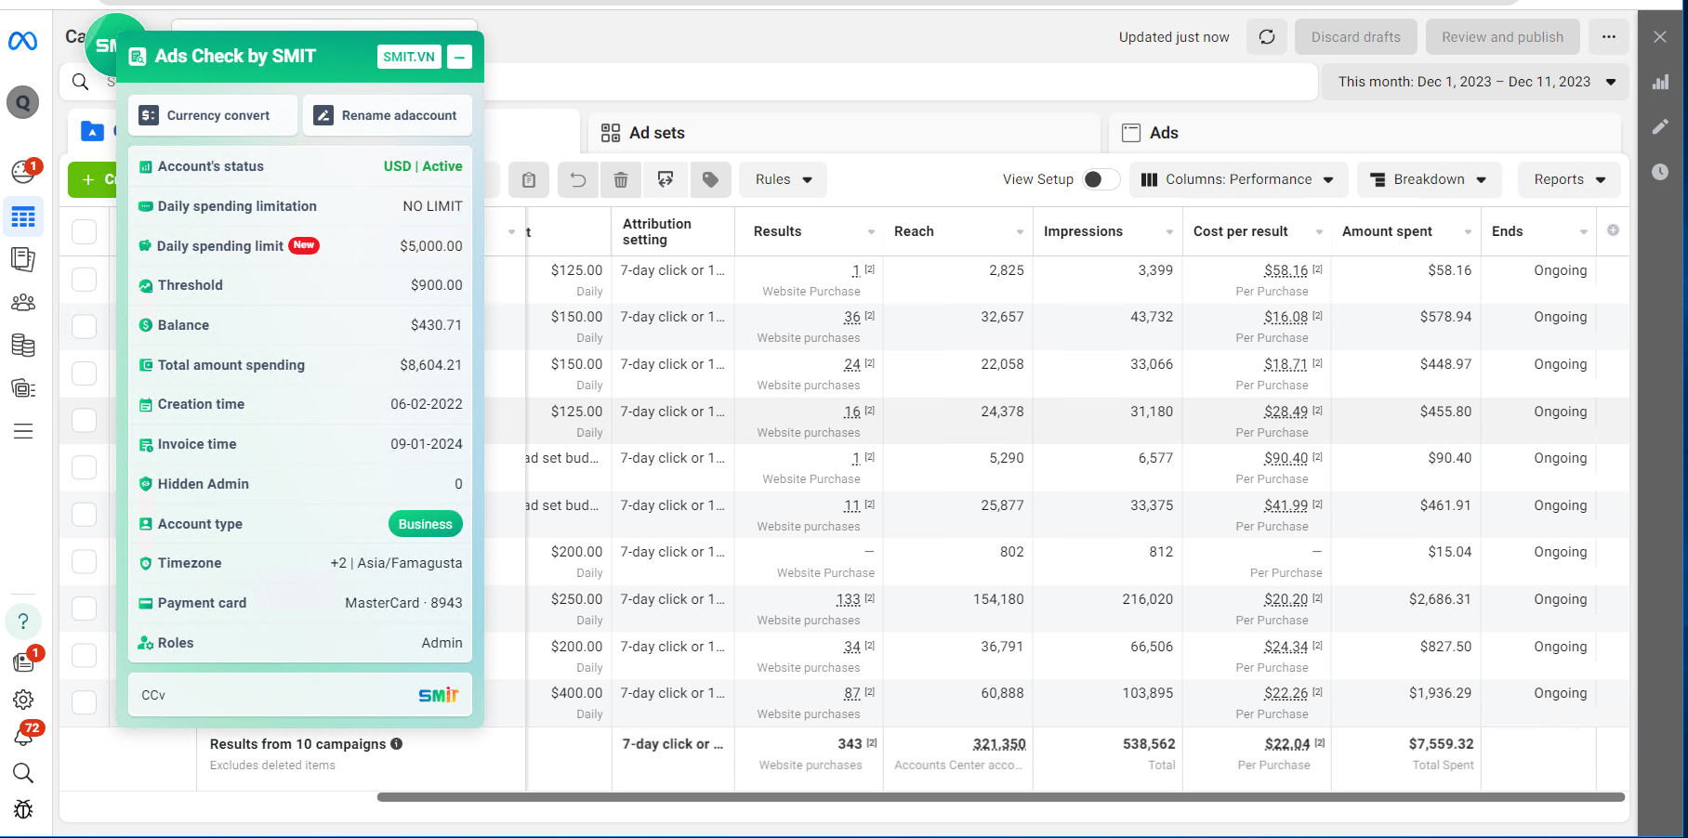Check the checkbox for the $461.91 spent row
This screenshot has width=1688, height=838.
pos(84,515)
